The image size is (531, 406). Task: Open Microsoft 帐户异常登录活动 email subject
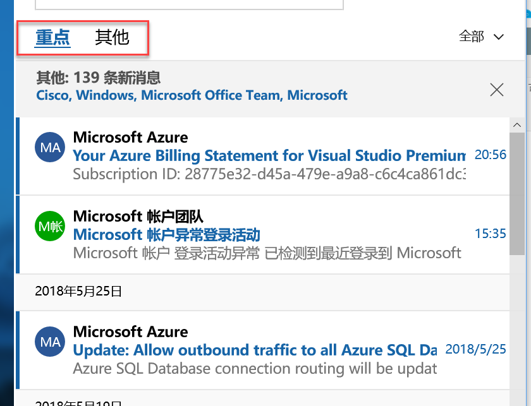[x=167, y=235]
